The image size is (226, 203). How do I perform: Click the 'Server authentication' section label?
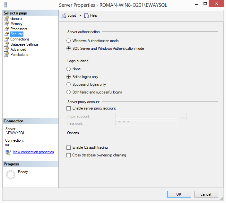pos(83,32)
